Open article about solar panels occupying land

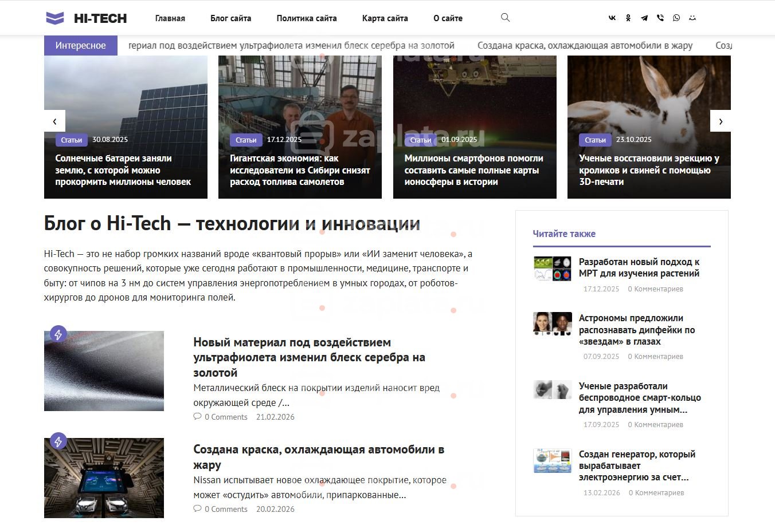coord(123,170)
